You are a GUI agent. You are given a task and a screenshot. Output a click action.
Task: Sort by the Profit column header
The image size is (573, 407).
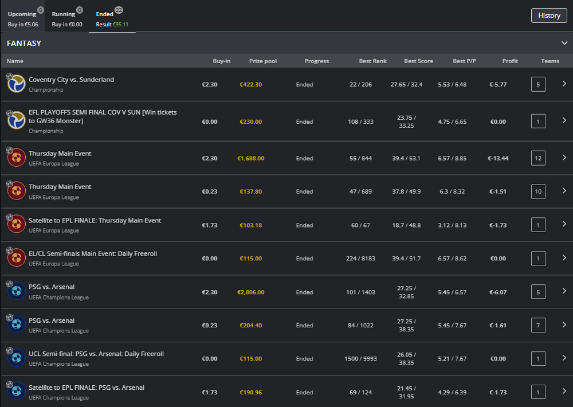pos(510,61)
